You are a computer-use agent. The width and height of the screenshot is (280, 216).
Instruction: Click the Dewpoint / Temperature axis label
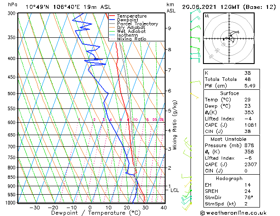(90, 213)
